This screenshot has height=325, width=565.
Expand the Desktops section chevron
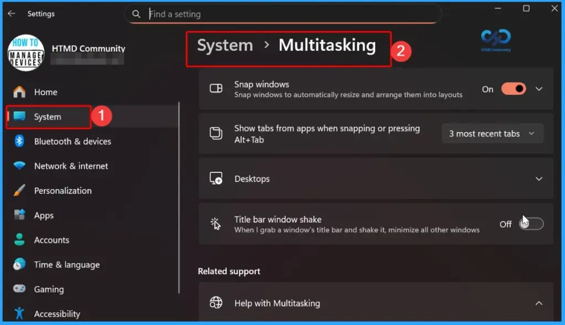539,178
